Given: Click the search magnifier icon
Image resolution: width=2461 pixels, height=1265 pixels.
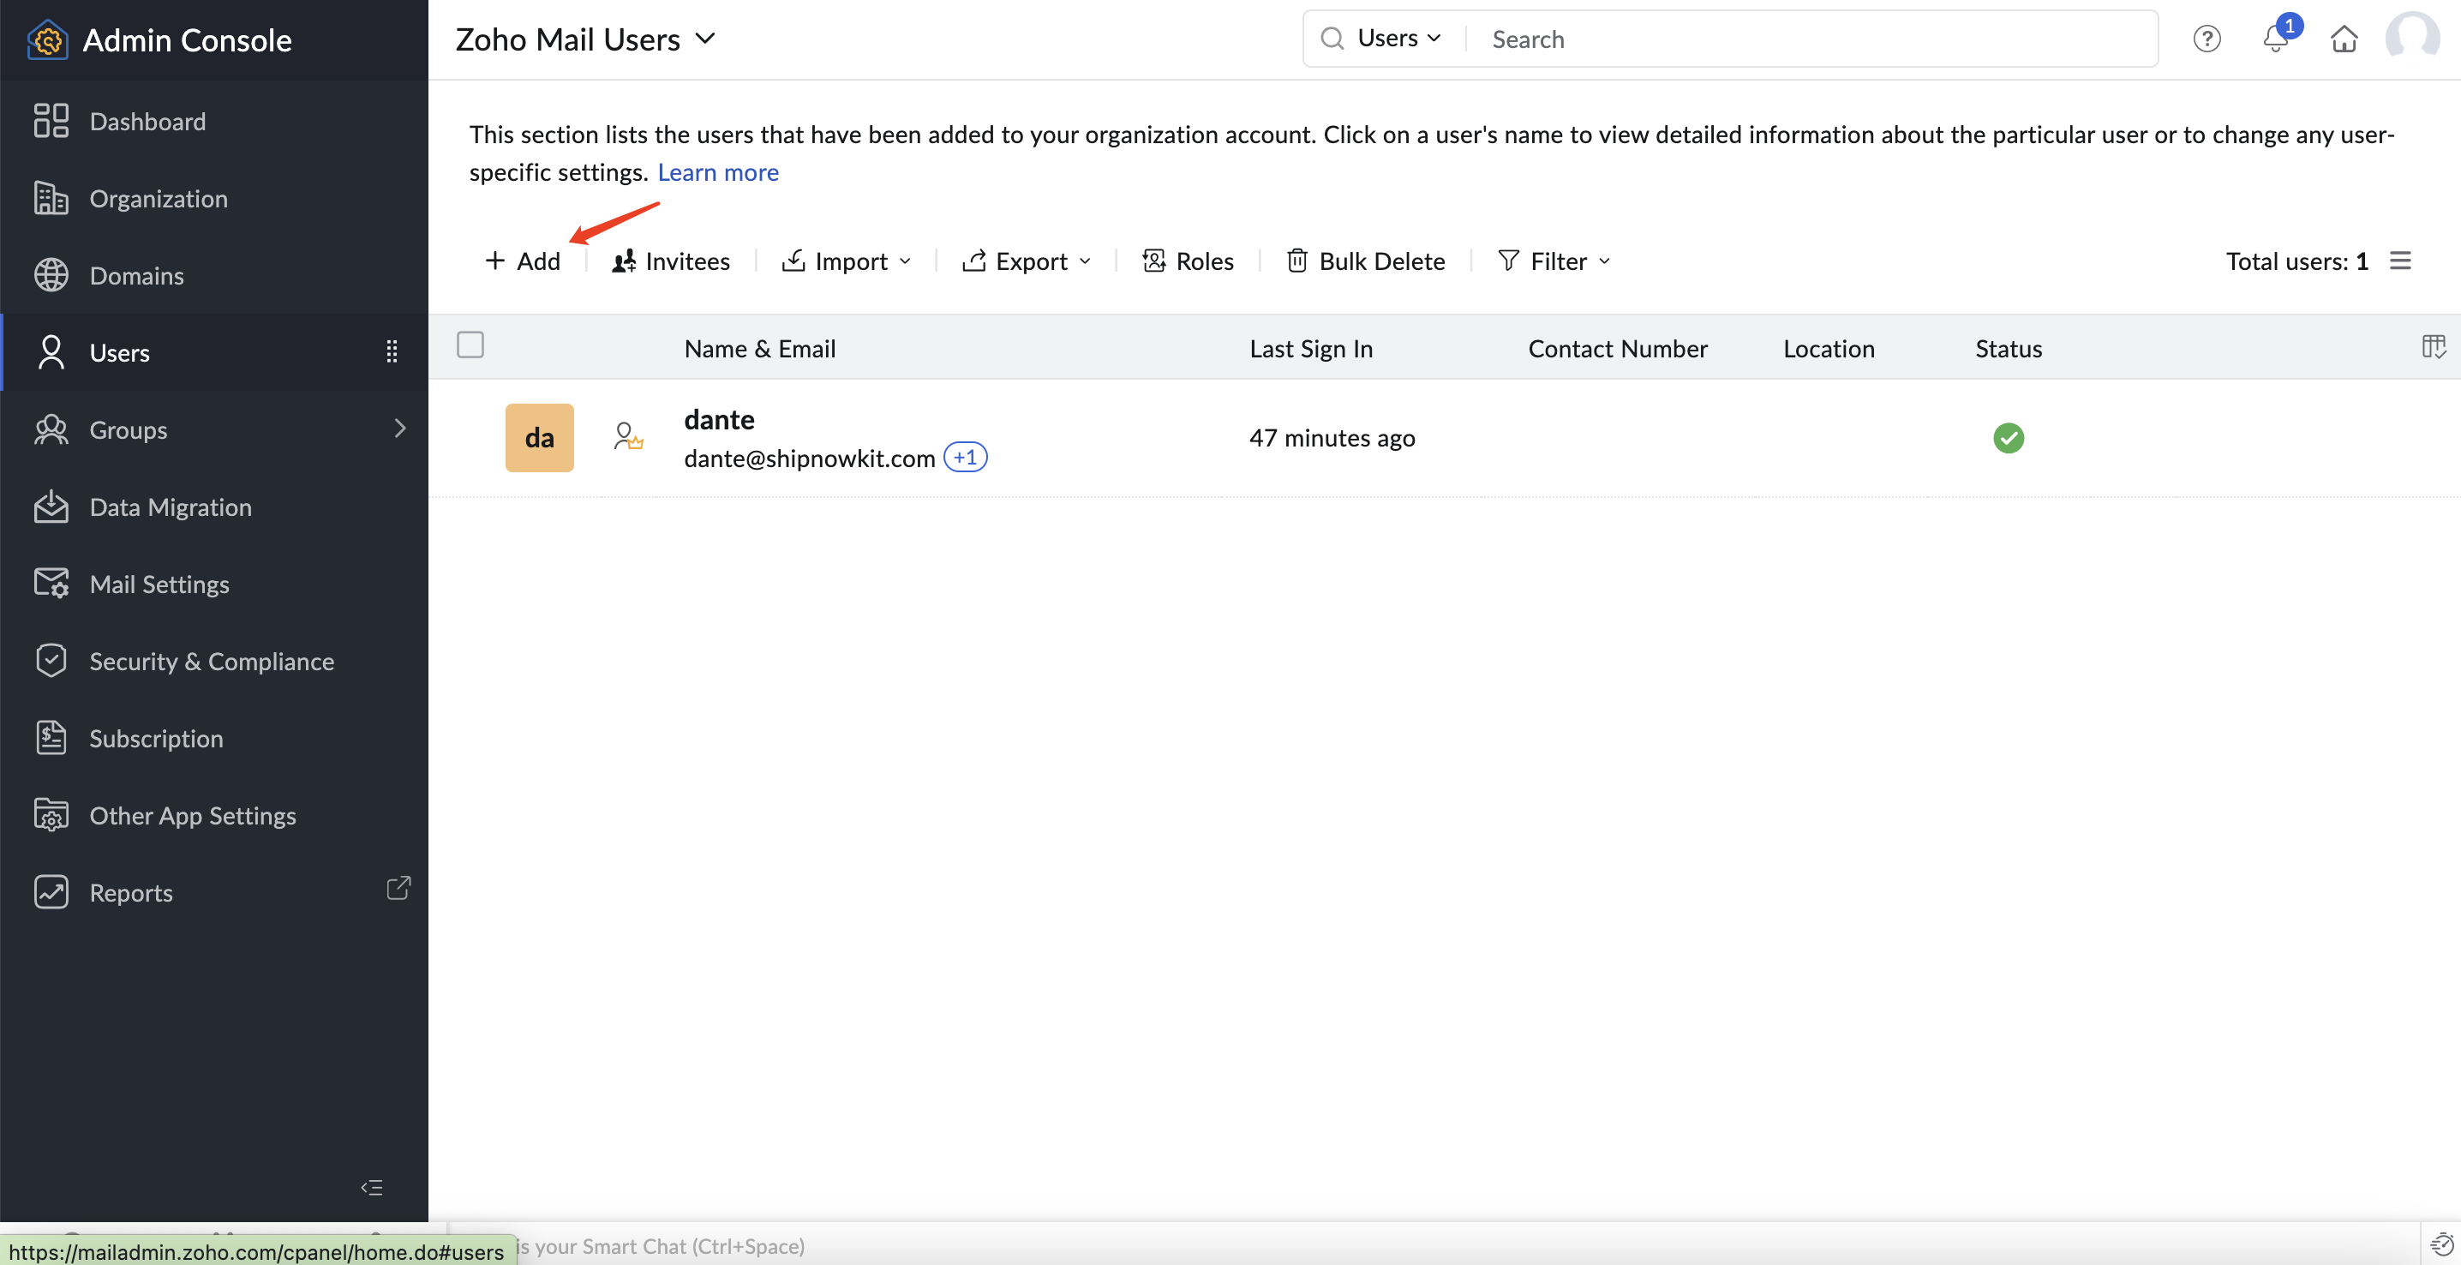Looking at the screenshot, I should pyautogui.click(x=1332, y=39).
